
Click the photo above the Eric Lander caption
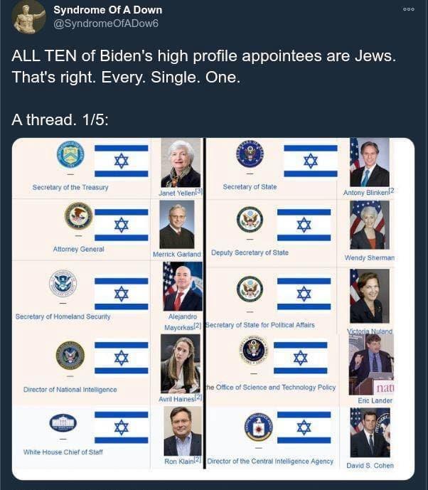coord(370,365)
